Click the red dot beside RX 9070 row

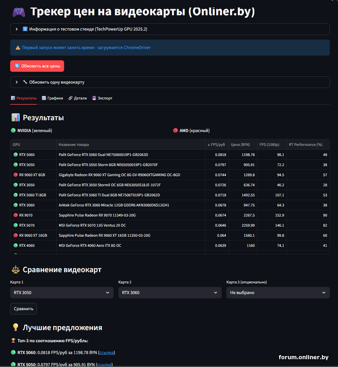click(16, 215)
